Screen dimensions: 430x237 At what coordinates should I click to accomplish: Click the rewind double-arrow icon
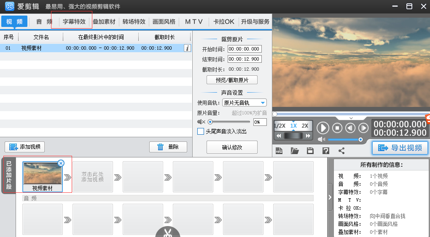(x=279, y=136)
